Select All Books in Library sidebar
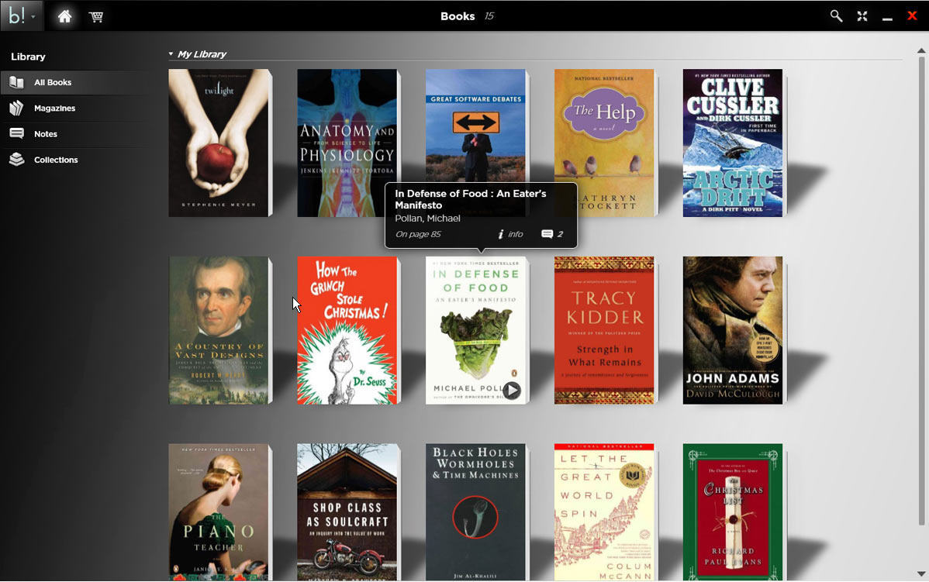 (x=53, y=83)
